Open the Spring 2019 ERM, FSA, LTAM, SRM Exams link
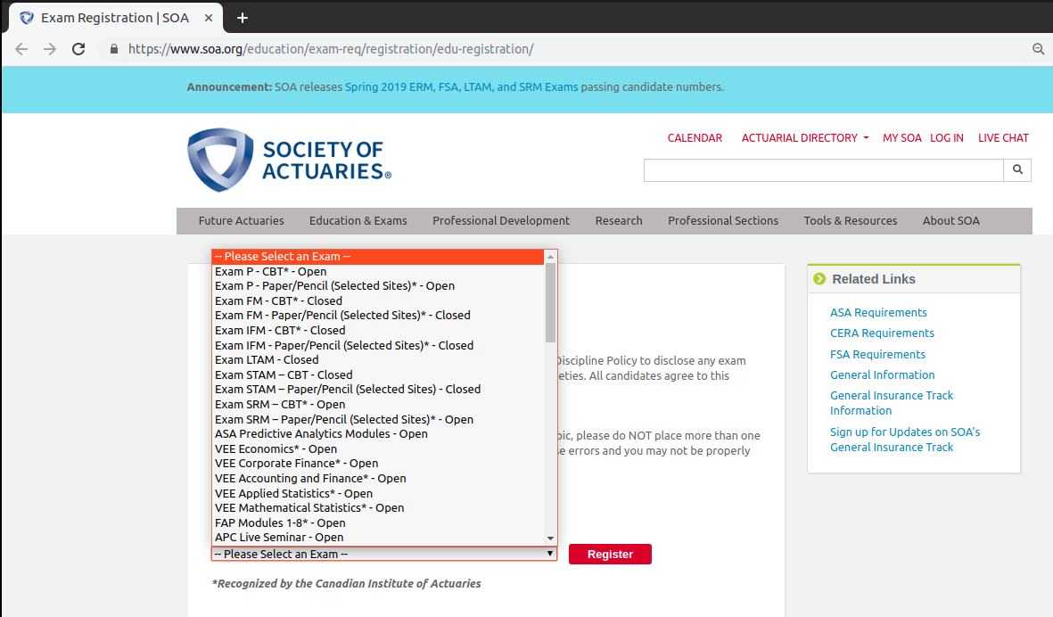The width and height of the screenshot is (1053, 617). [x=461, y=87]
